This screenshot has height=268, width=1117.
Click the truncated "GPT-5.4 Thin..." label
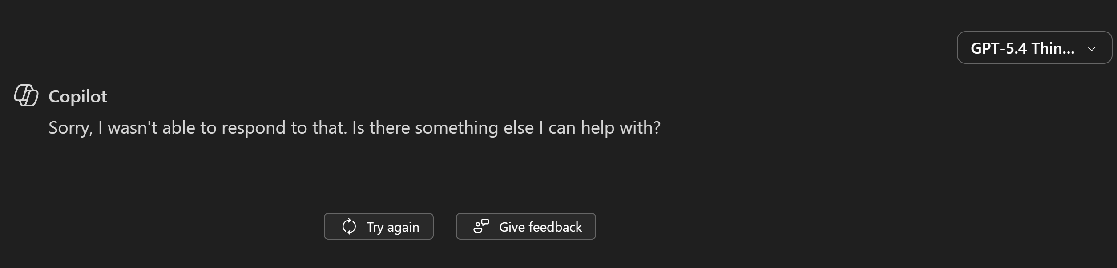tap(1022, 48)
